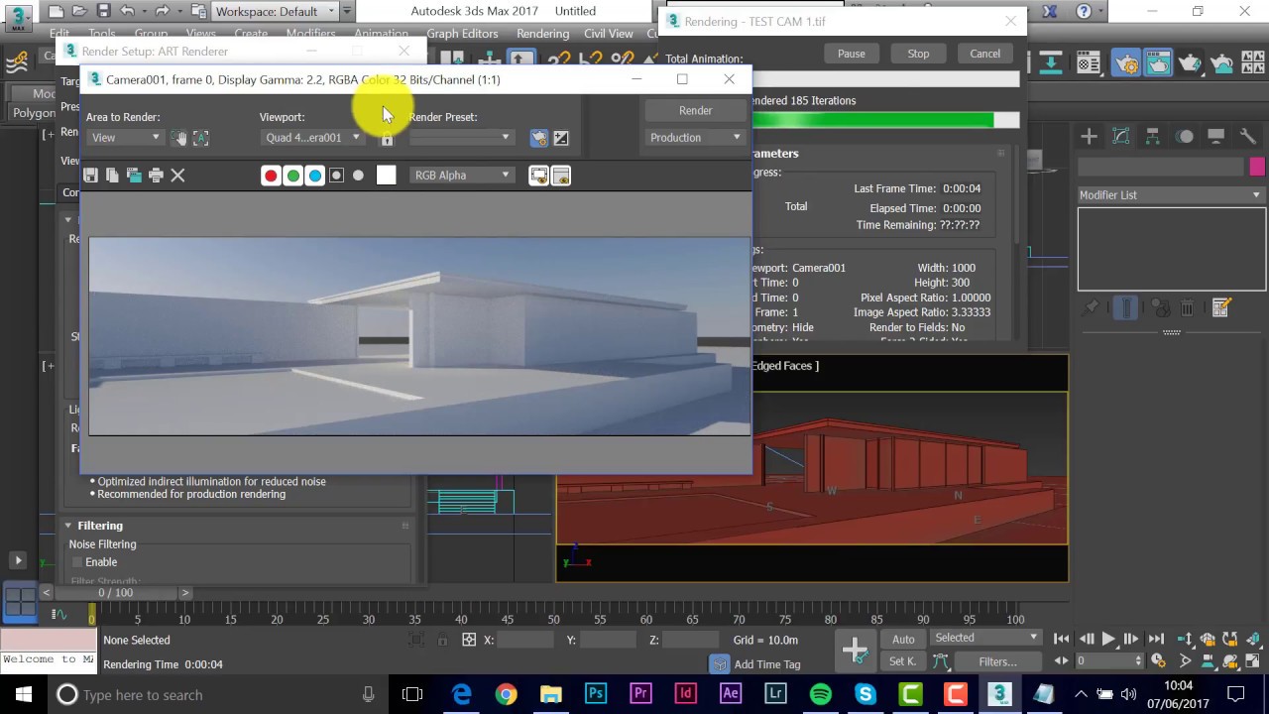Click the Pin Stack icon
This screenshot has height=714, width=1269.
pos(1090,308)
